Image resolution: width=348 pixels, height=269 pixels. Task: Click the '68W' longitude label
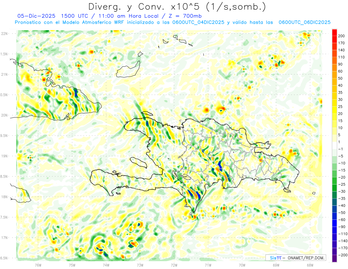(x=310, y=265)
